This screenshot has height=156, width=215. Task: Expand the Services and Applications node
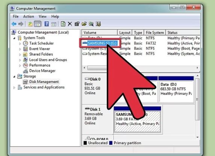(14, 88)
